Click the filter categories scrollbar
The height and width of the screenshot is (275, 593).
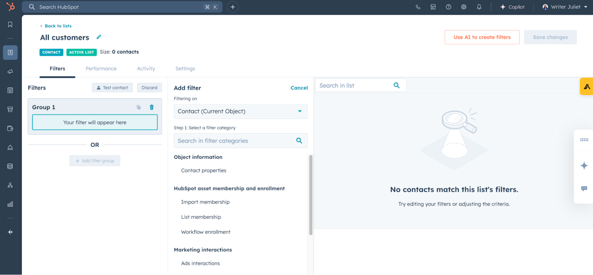tap(311, 195)
